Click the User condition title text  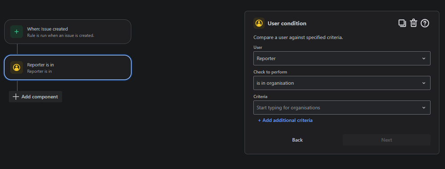tap(287, 24)
